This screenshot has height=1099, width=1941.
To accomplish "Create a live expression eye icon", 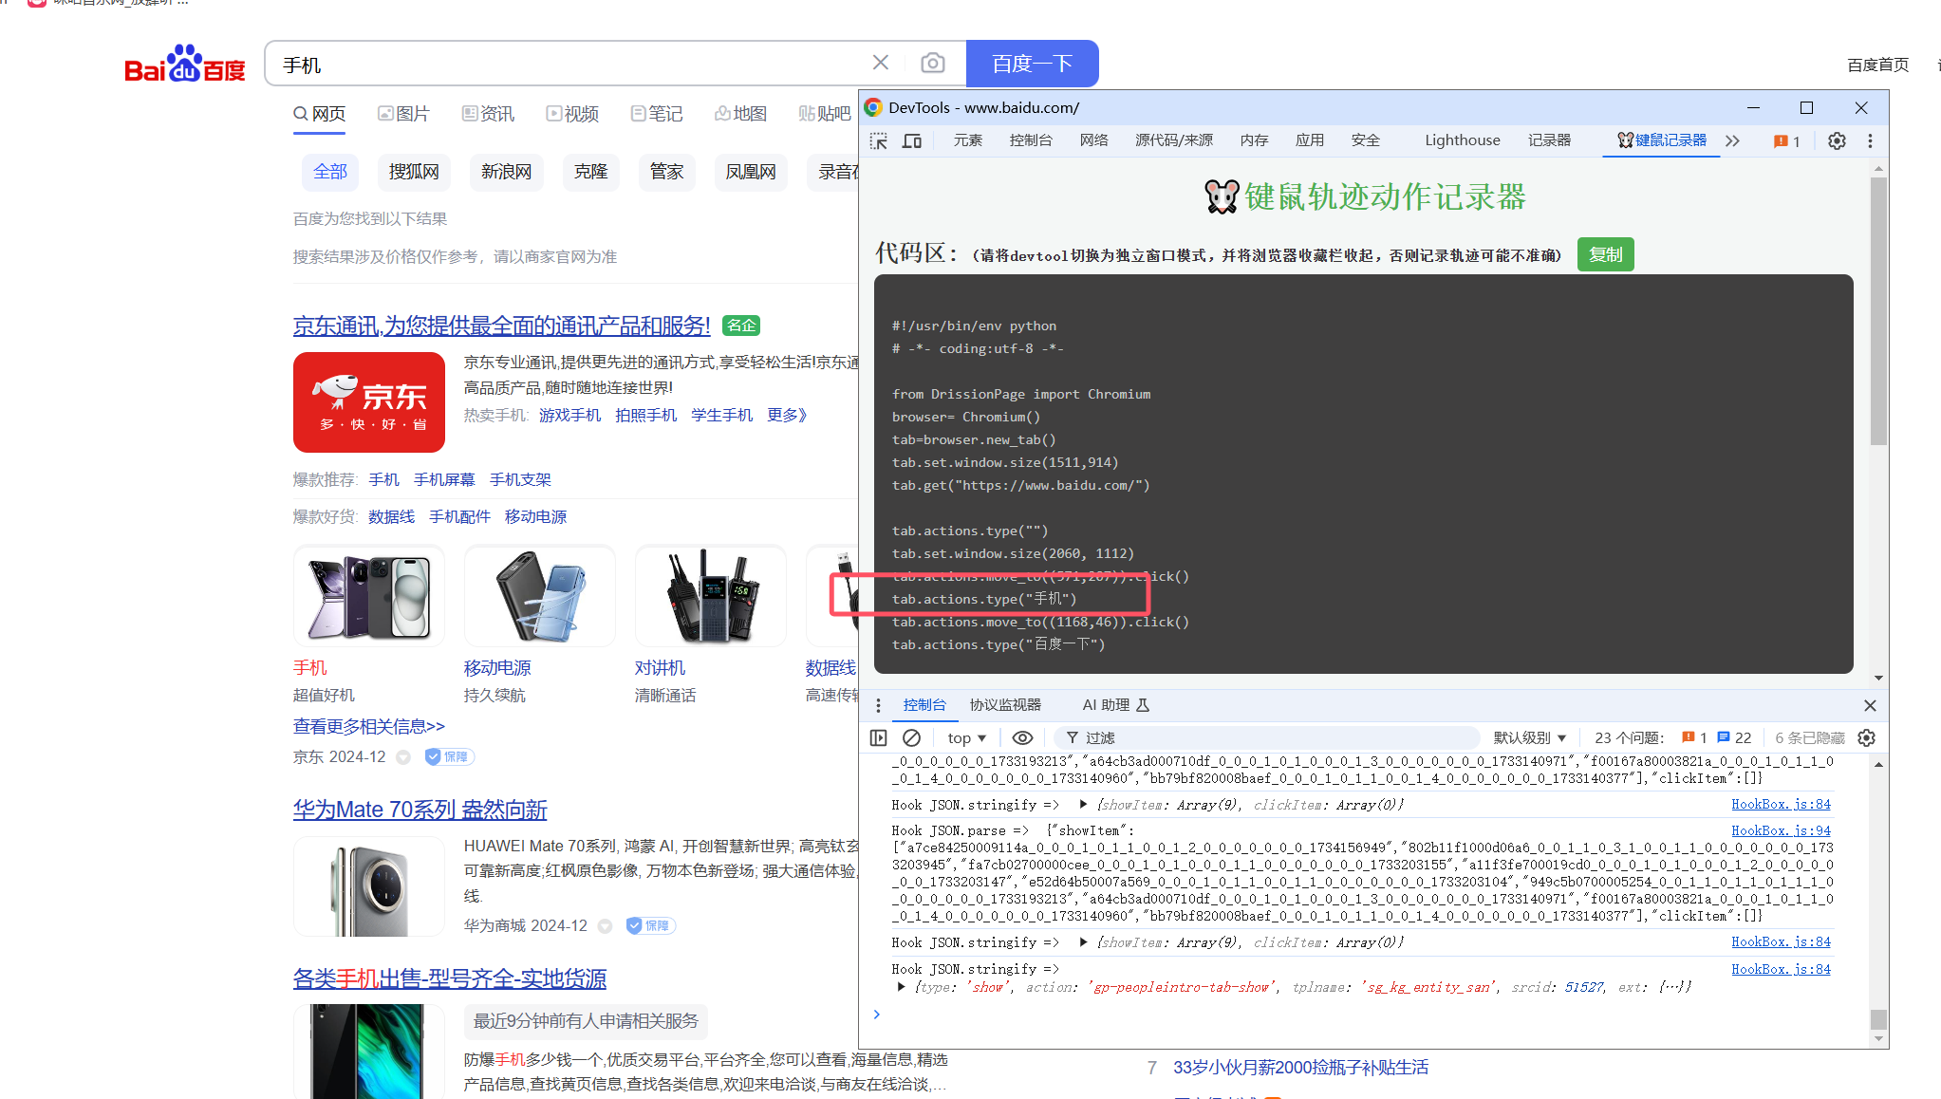I will tap(1022, 737).
